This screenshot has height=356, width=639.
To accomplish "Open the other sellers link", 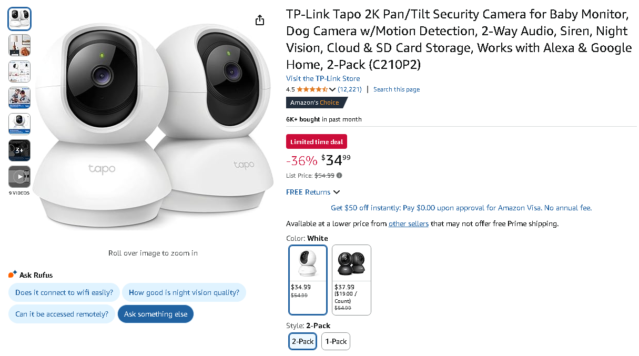I will pyautogui.click(x=408, y=223).
